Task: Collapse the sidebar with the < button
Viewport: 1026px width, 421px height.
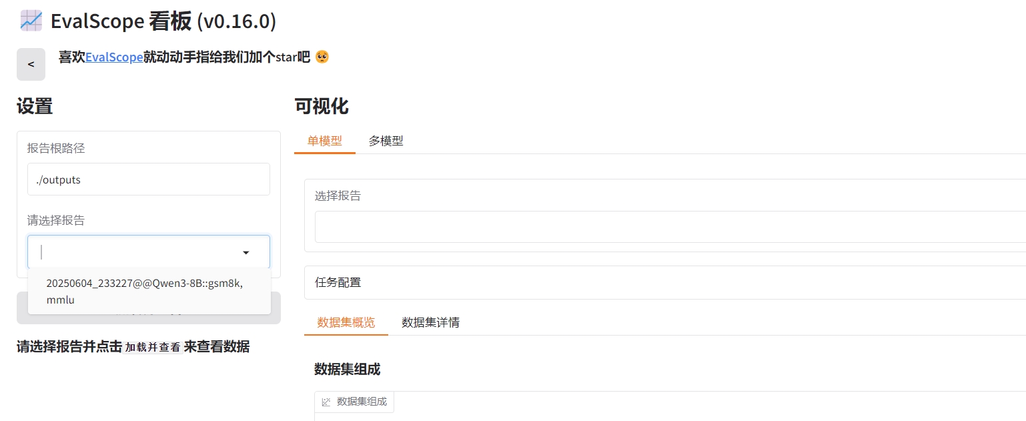Action: tap(31, 64)
